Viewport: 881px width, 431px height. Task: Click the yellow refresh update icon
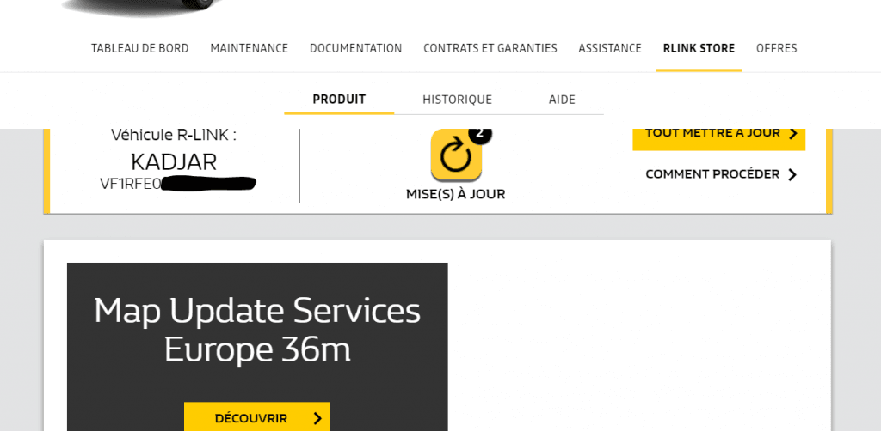pyautogui.click(x=456, y=155)
